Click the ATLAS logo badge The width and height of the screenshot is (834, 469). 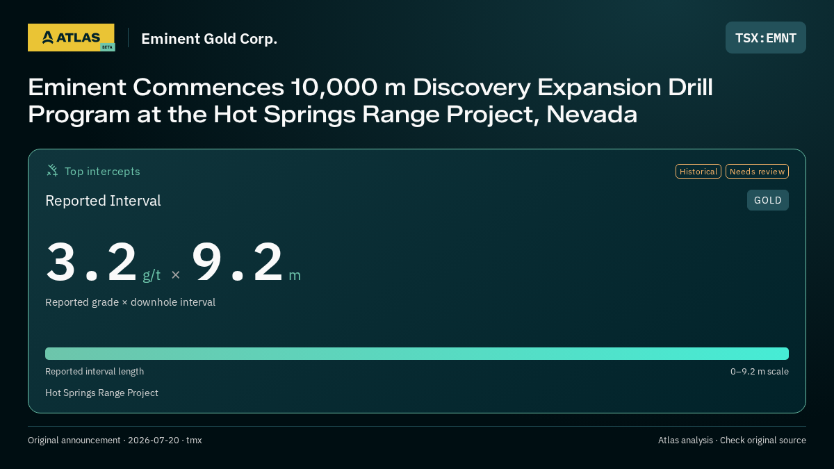click(71, 38)
